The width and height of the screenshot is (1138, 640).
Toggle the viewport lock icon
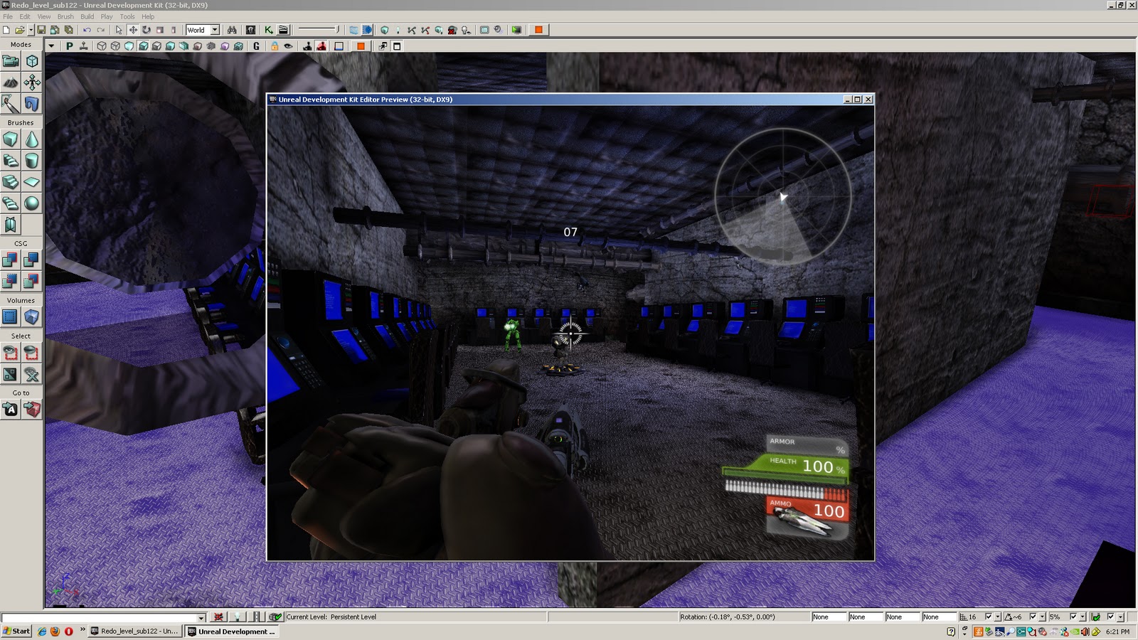[x=275, y=46]
